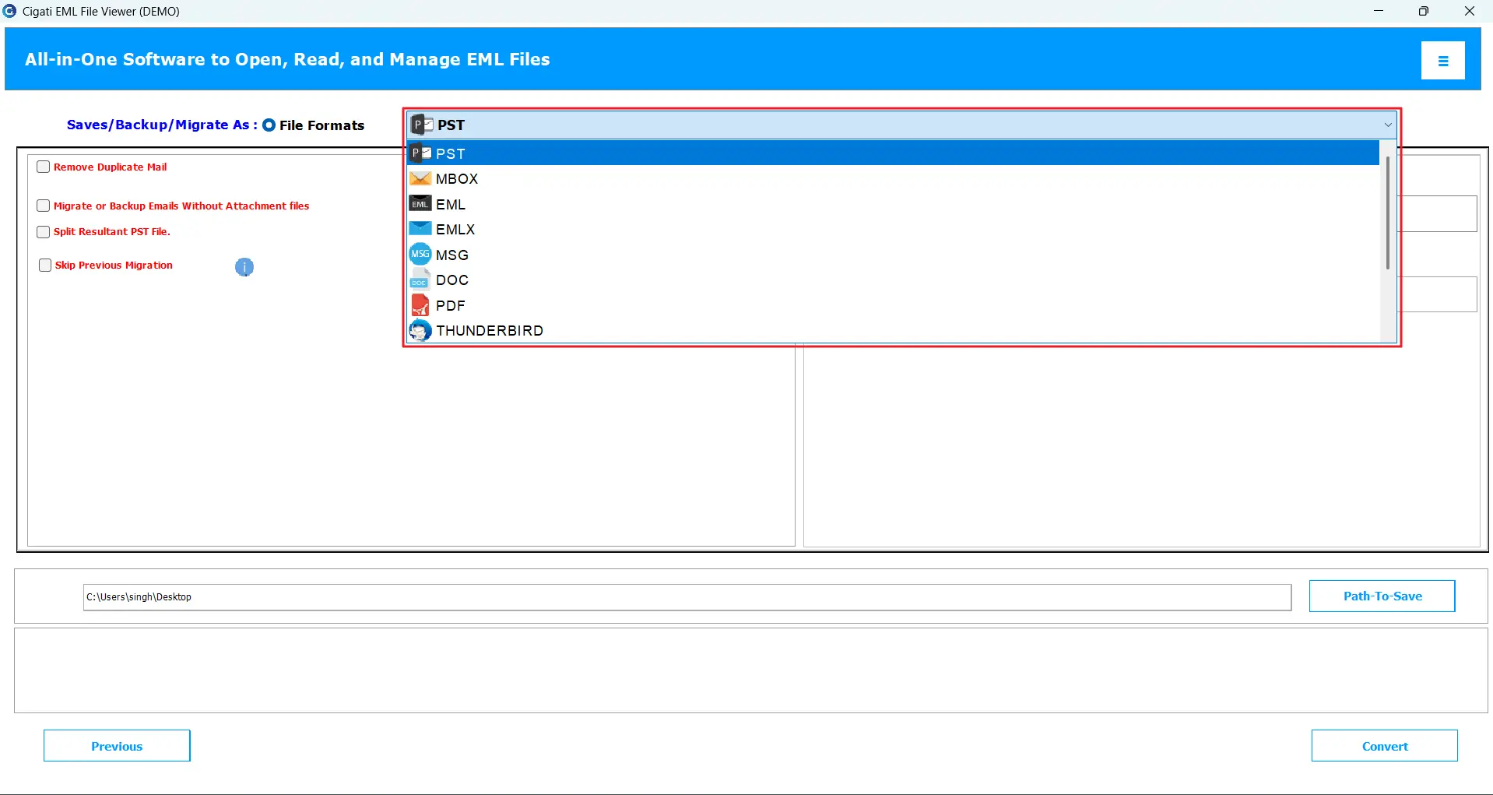This screenshot has width=1493, height=795.
Task: Click the red PDF icon
Action: (x=420, y=305)
